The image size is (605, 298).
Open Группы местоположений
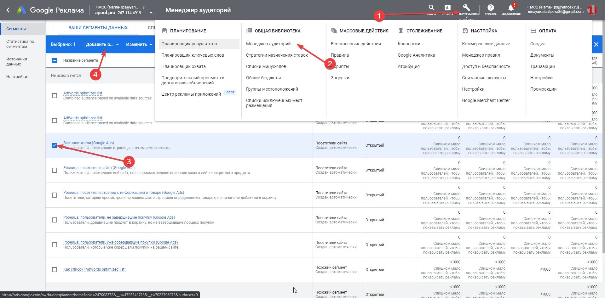(x=272, y=89)
